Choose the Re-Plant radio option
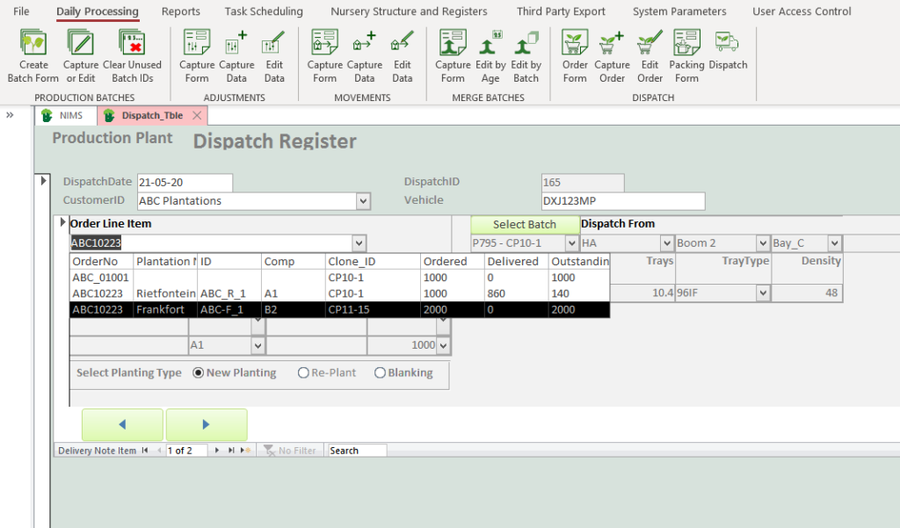The height and width of the screenshot is (528, 900). point(304,372)
